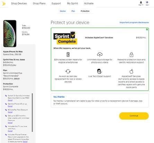Select the Protection step tab

[x=85, y=11]
